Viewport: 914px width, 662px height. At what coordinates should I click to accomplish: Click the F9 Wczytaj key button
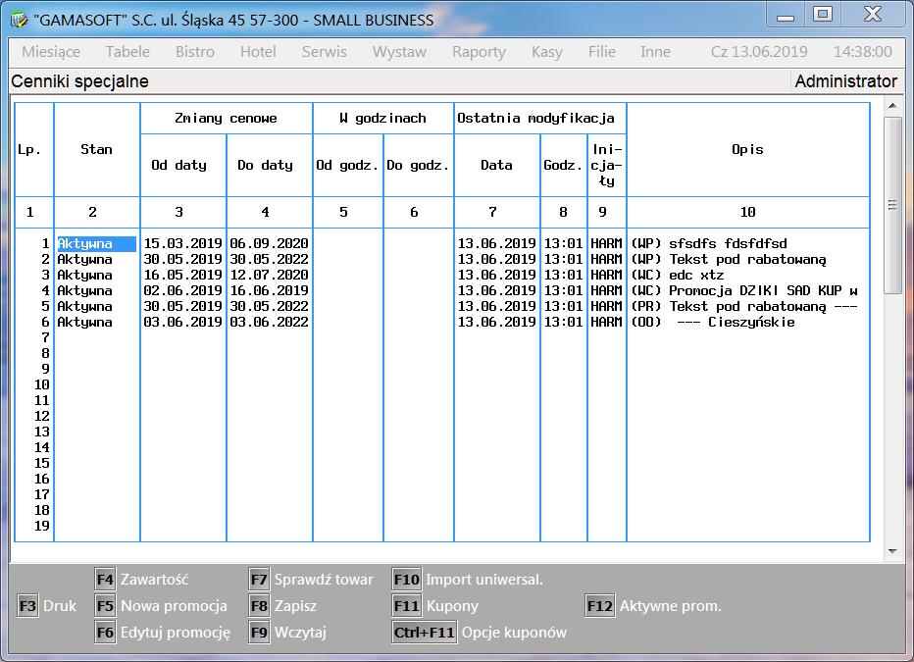(259, 633)
